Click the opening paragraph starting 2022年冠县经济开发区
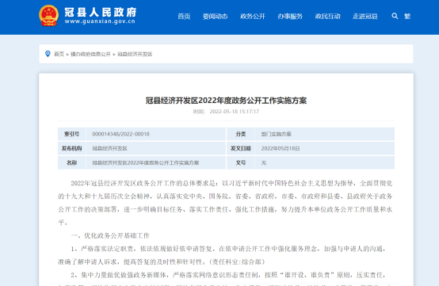Screen dimensions: 439x286 225,203
